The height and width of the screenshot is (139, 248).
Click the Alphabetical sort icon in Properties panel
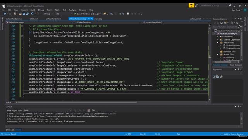[x=217, y=77]
